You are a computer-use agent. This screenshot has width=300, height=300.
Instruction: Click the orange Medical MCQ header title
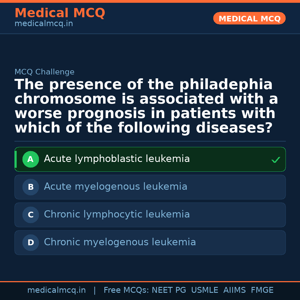pos(60,13)
